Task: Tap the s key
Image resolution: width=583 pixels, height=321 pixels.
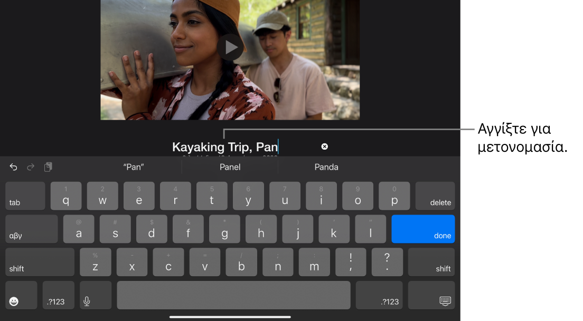Action: click(x=115, y=229)
